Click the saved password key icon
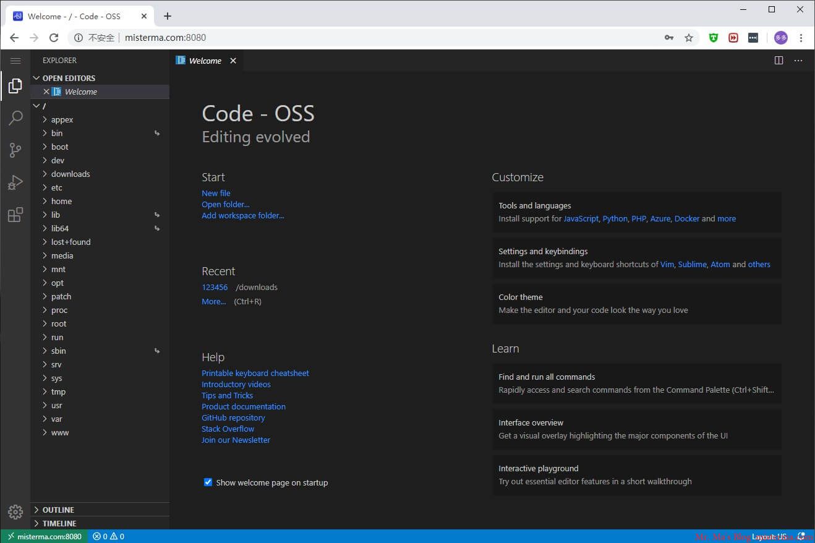The width and height of the screenshot is (815, 543). 669,38
